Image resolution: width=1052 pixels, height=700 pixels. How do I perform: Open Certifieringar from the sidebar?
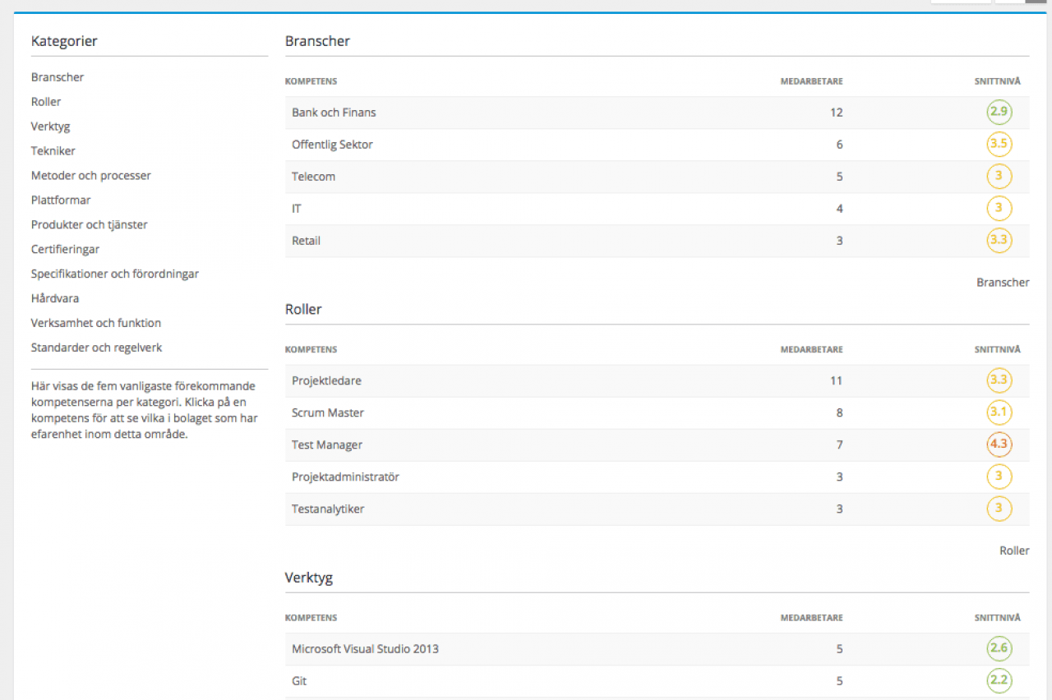tap(65, 249)
